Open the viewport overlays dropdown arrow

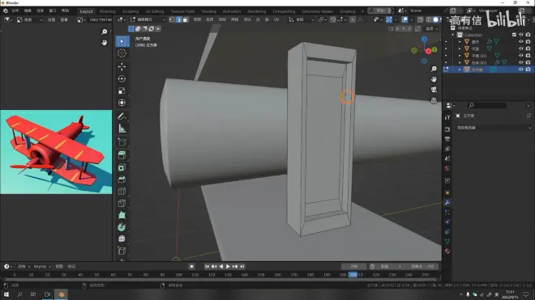click(x=411, y=19)
